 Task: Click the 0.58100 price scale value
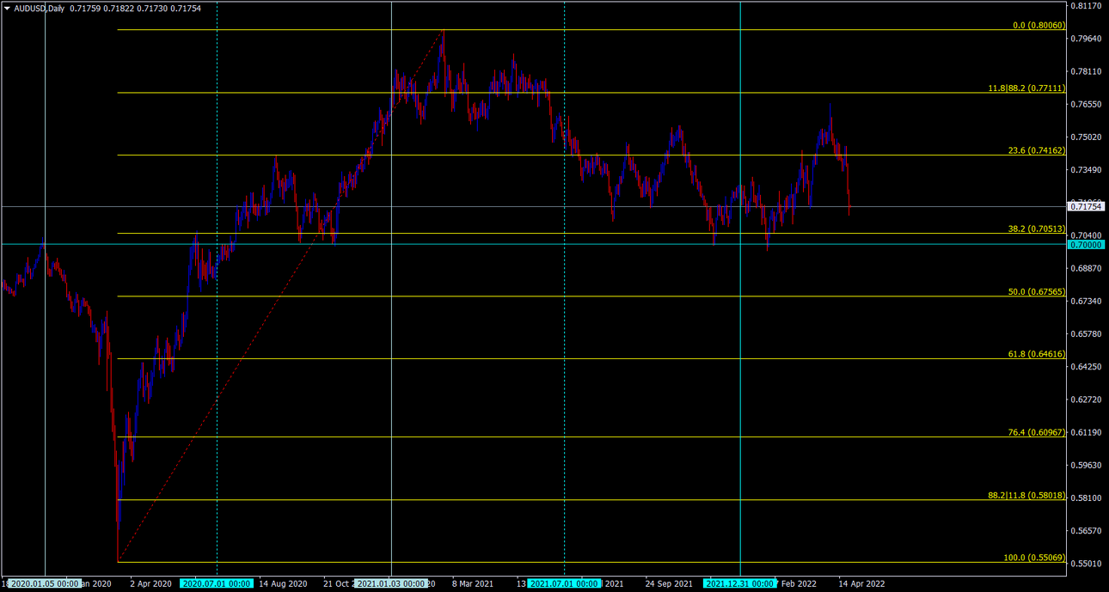tap(1086, 497)
